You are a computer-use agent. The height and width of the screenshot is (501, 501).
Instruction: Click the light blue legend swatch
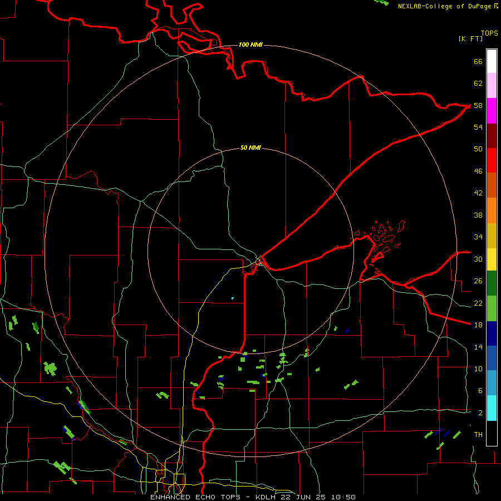[x=492, y=383]
